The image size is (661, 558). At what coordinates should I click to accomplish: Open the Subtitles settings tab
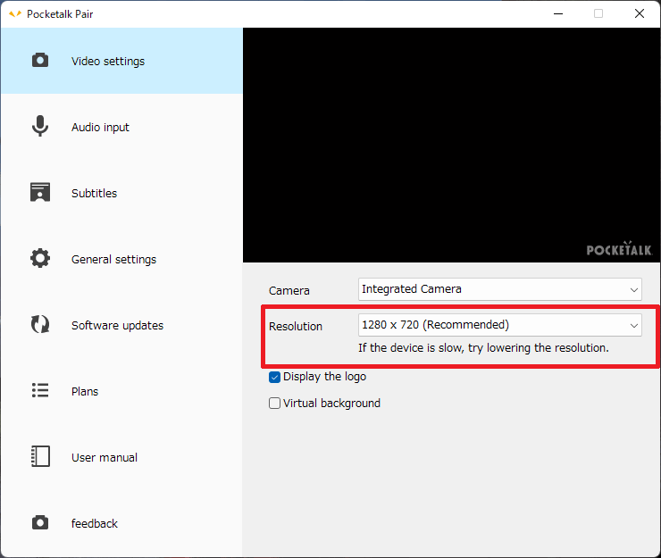[x=94, y=194]
